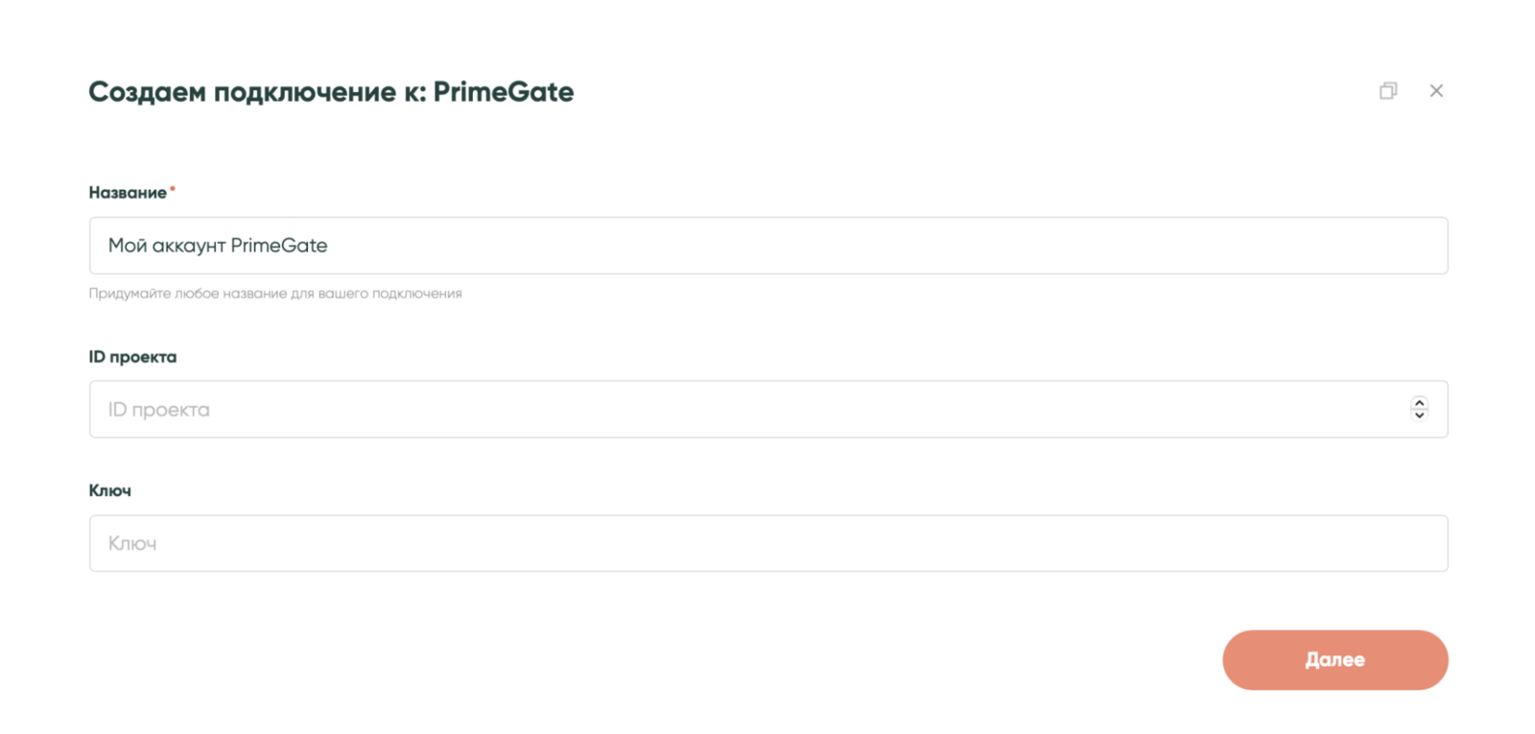Increment ID проекта with up arrow
The image size is (1535, 734).
coord(1419,403)
